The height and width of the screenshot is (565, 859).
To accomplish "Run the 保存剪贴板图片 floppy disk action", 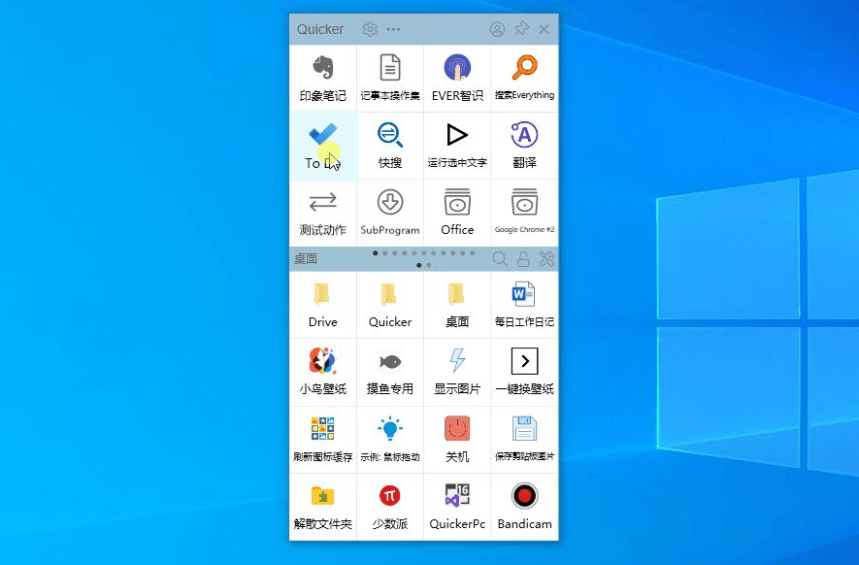I will click(525, 440).
